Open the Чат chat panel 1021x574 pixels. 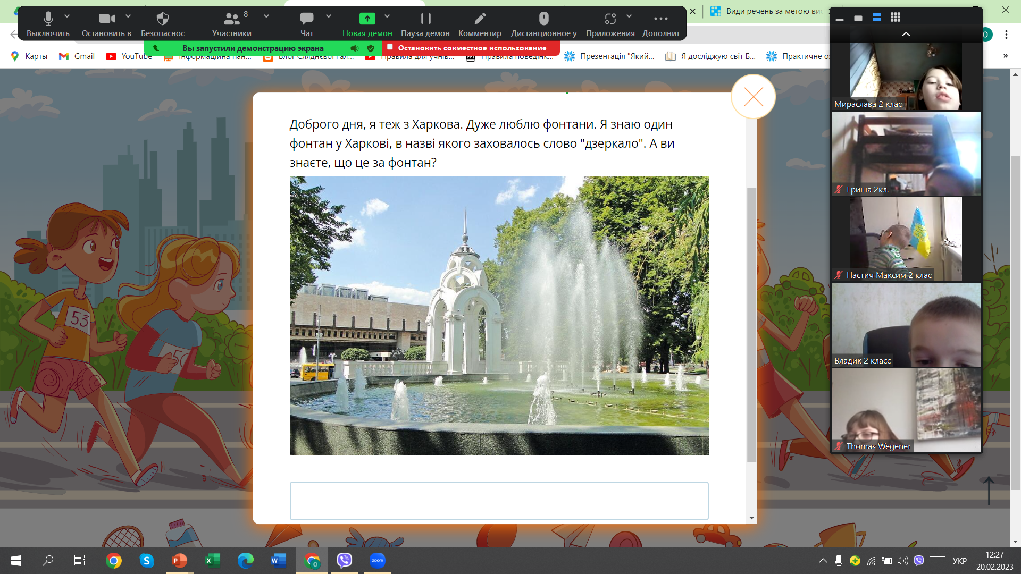click(x=307, y=24)
